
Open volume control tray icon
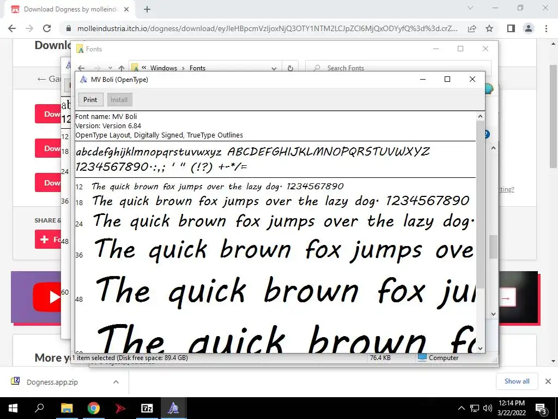click(x=487, y=408)
